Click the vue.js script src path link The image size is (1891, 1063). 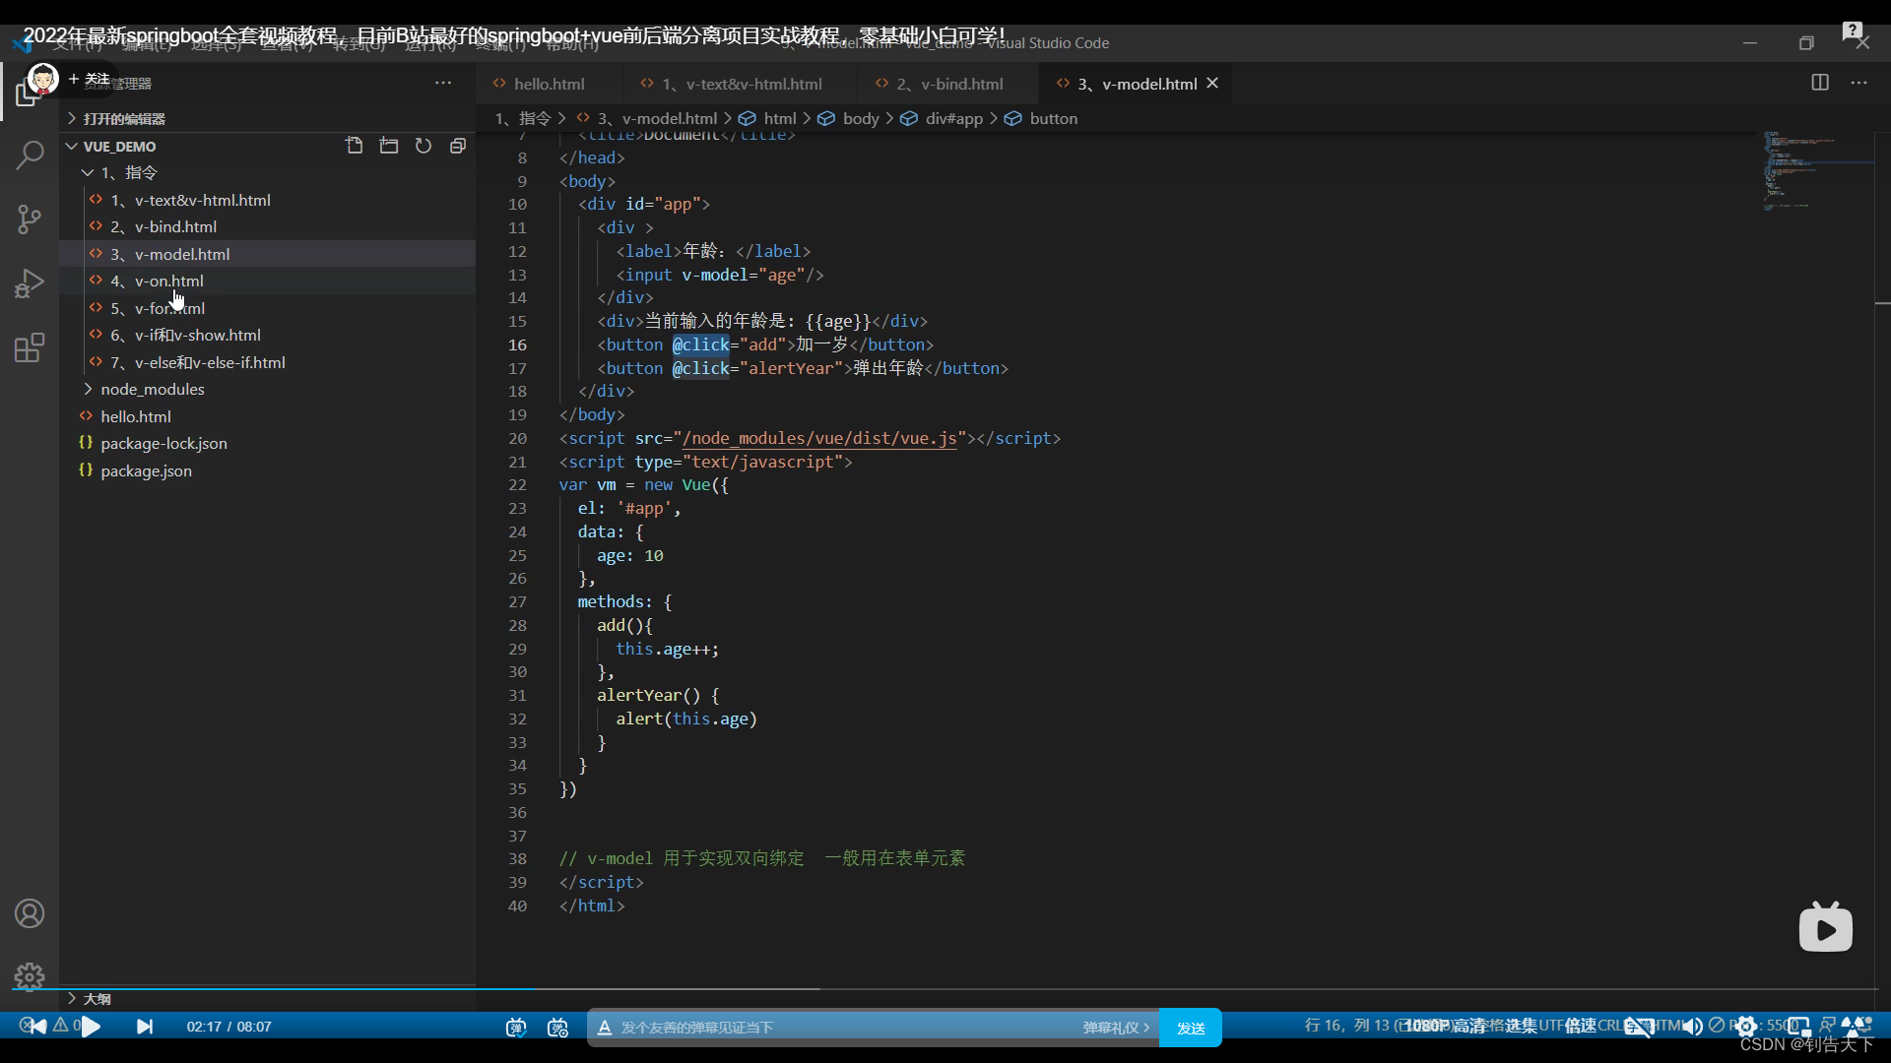[819, 438]
